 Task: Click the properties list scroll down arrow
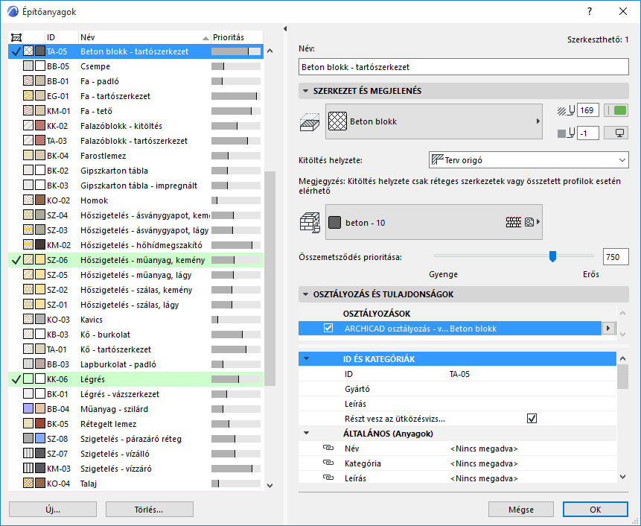pos(622,477)
